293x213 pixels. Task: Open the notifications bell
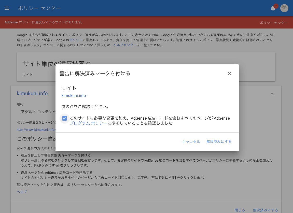273,8
